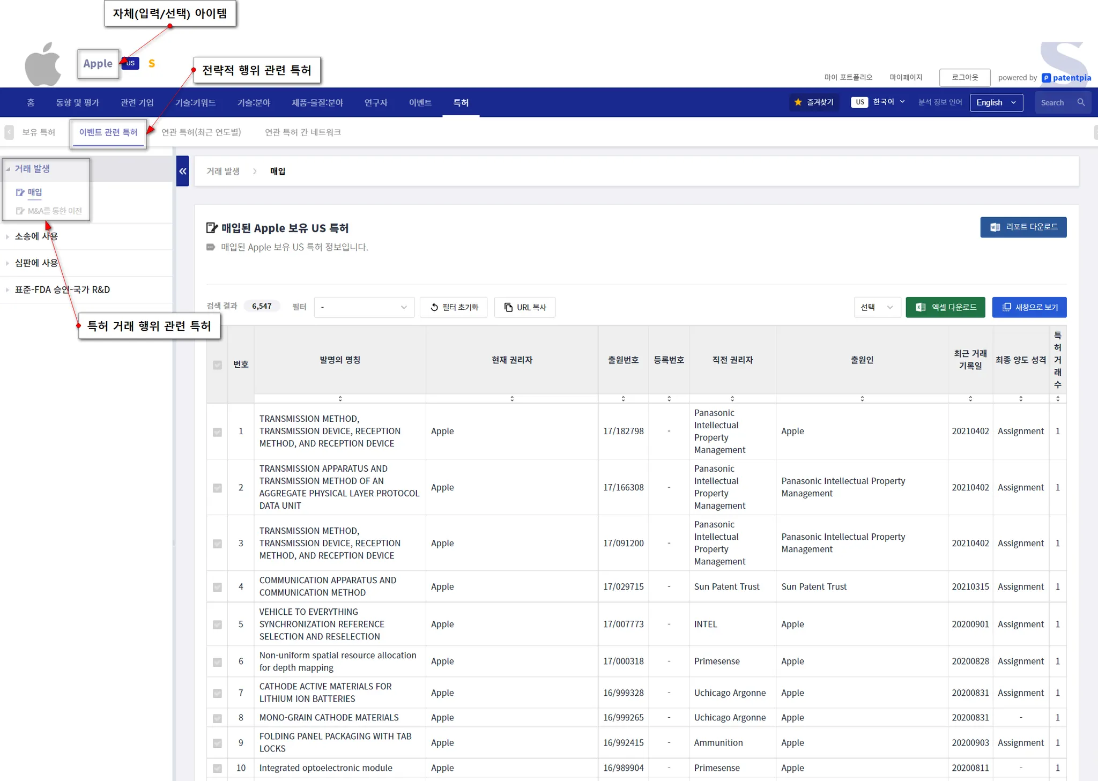Screen dimensions: 1098x781
Task: Click the Apple logo icon
Action: 43,64
